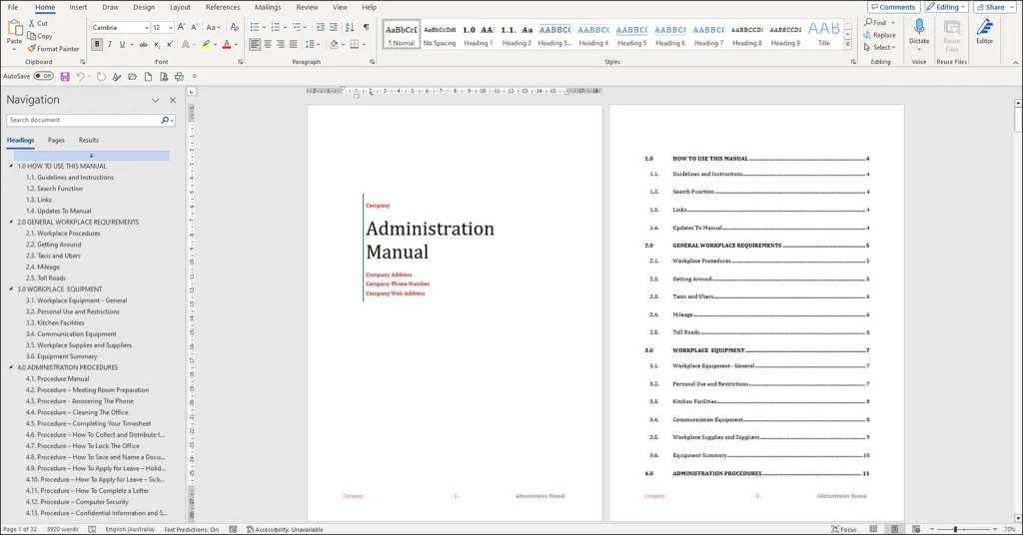Click Clear All Formatting icon
Screen dimensions: 1023x535
(x=234, y=27)
